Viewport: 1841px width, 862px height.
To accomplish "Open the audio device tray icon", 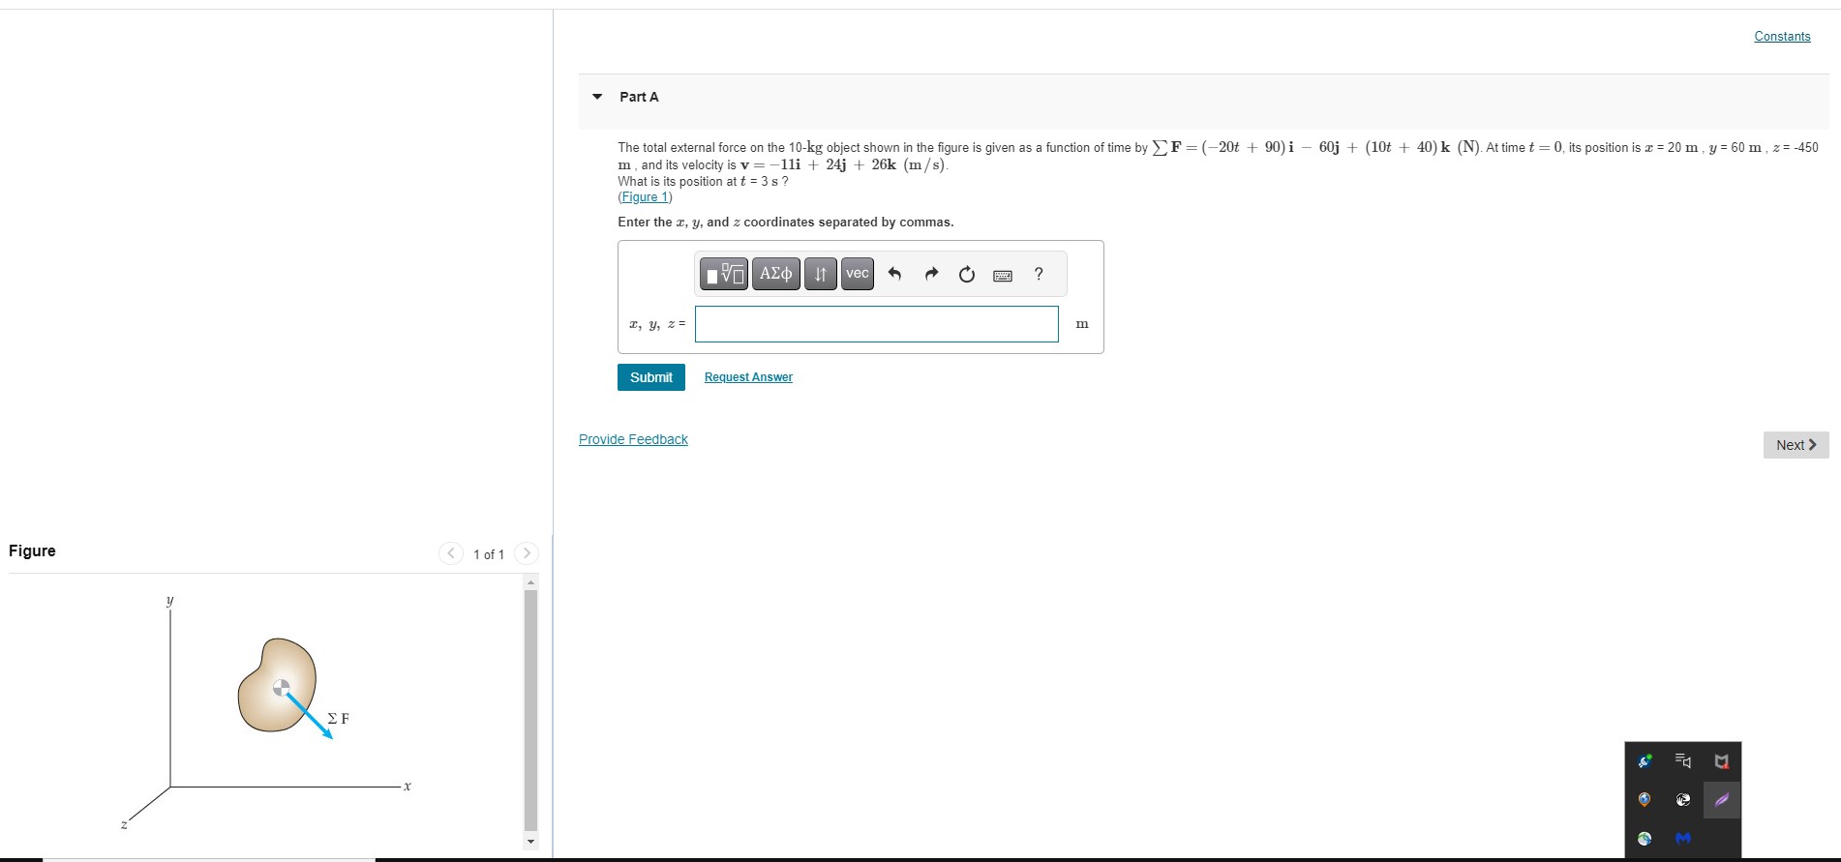I will pyautogui.click(x=1683, y=761).
